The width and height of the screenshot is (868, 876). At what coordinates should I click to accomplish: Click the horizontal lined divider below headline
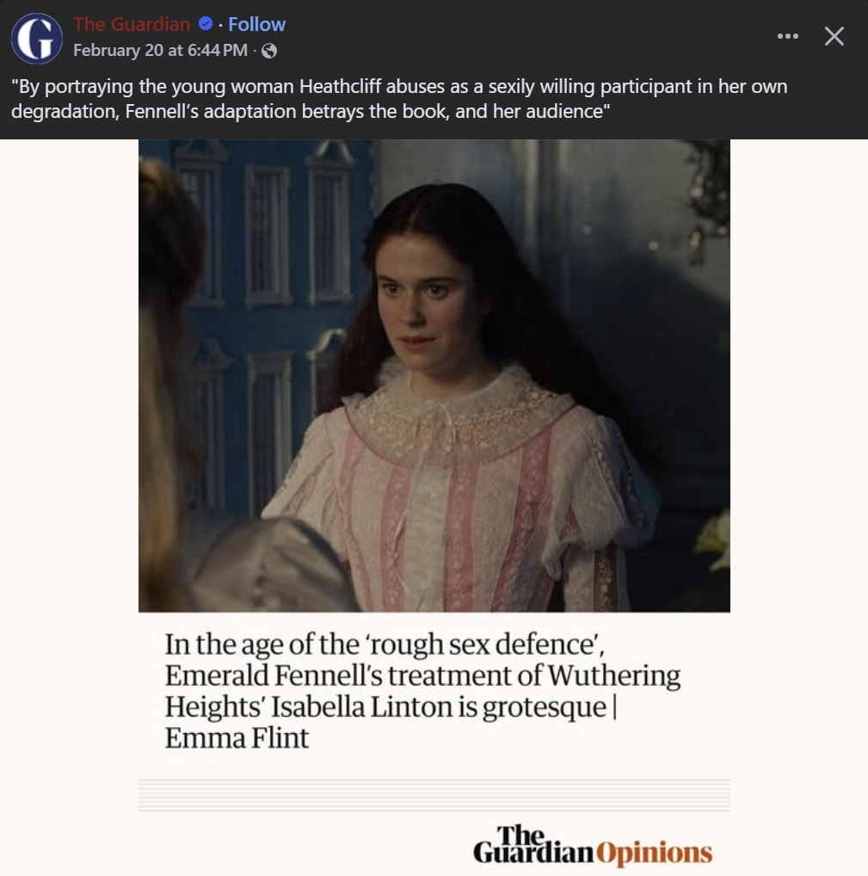pos(434,794)
